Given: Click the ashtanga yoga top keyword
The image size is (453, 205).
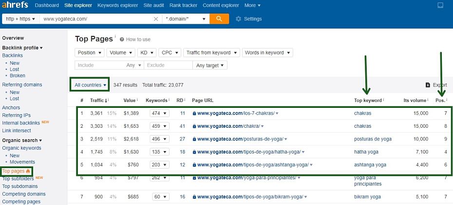Looking at the screenshot, I should pyautogui.click(x=370, y=165).
